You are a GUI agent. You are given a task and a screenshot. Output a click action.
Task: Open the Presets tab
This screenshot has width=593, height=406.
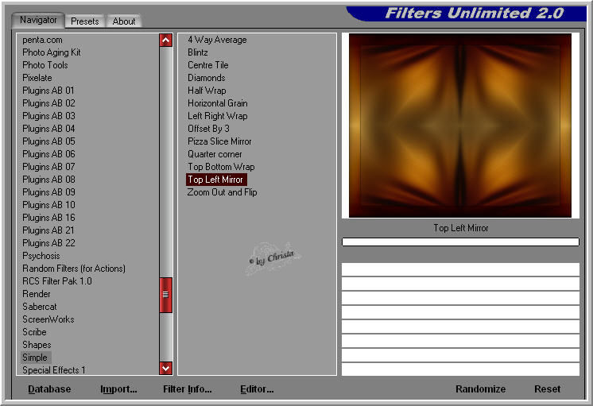pos(85,21)
